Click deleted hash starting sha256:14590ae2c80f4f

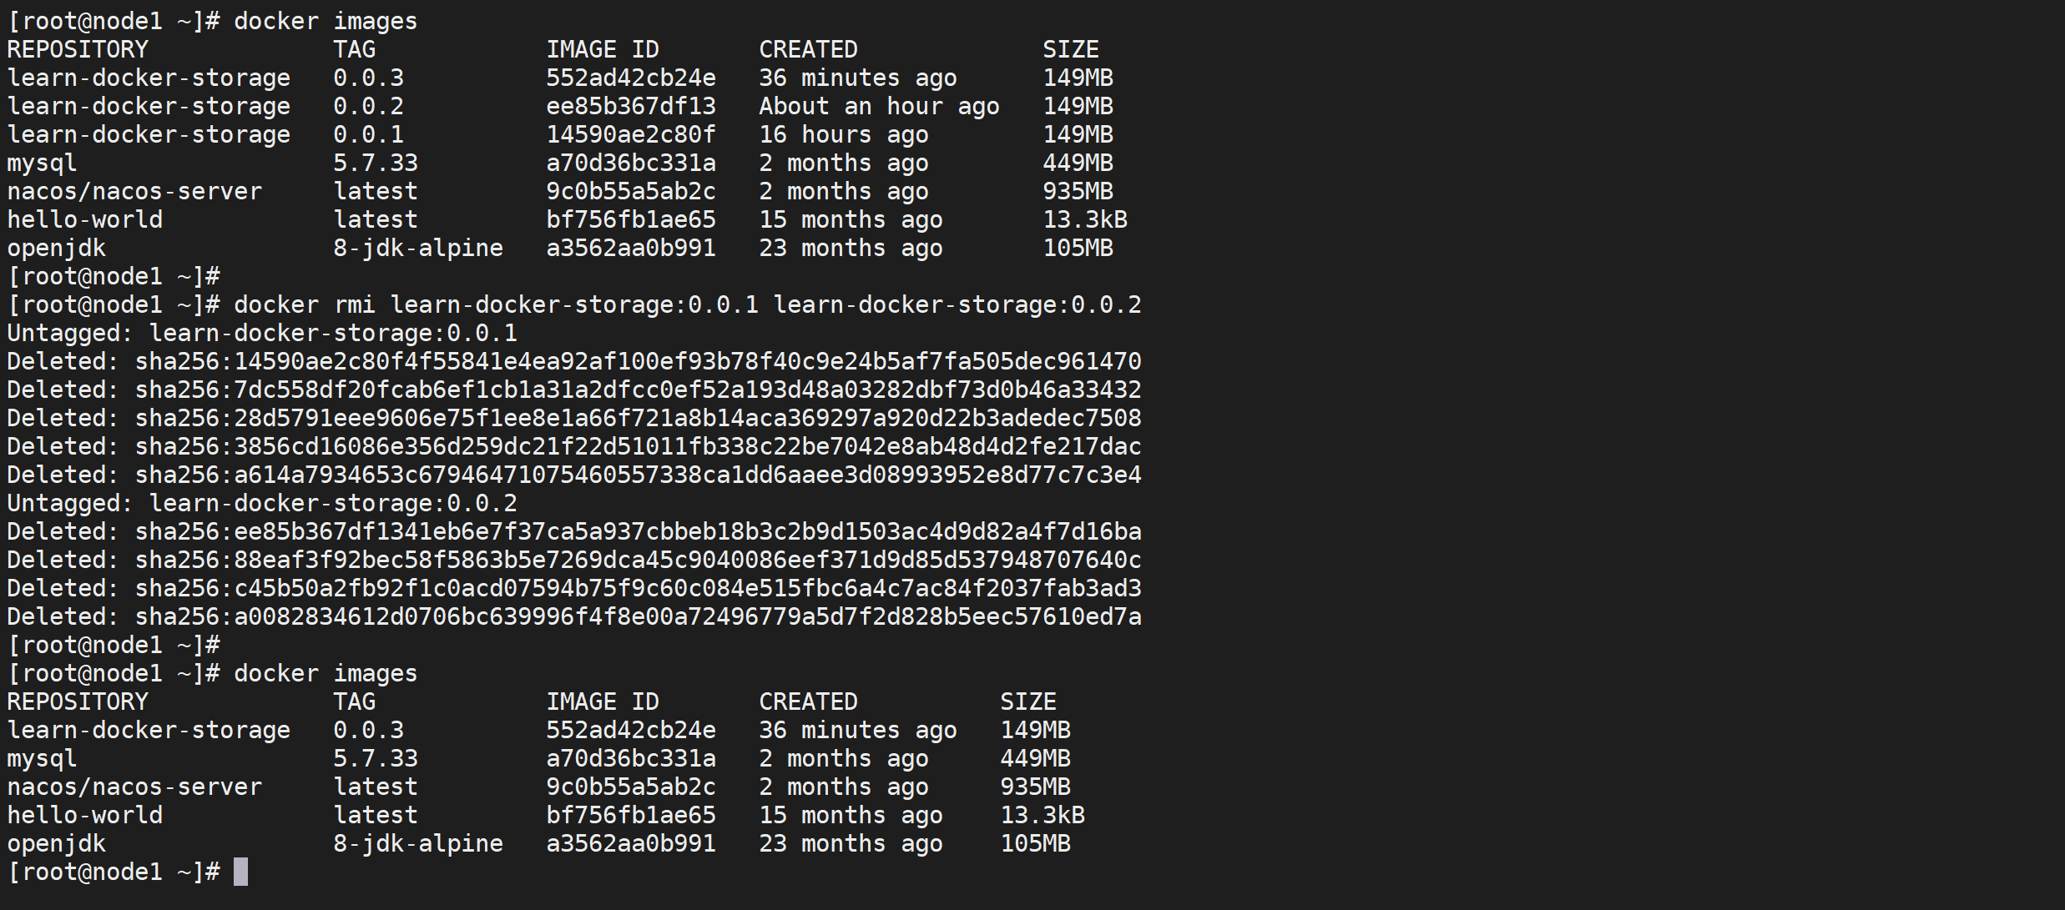click(x=638, y=361)
